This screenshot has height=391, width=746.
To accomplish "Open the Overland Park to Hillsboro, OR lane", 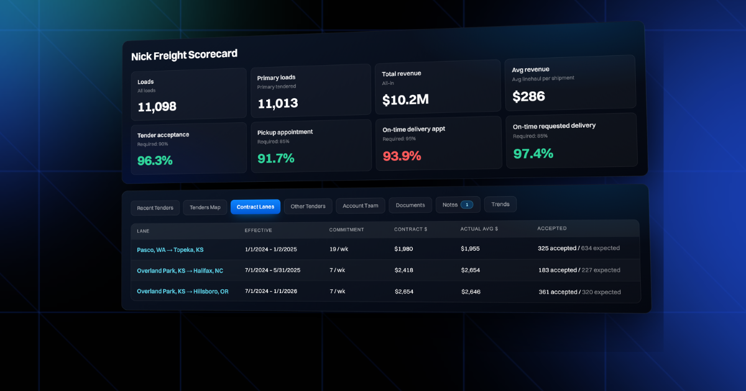I will [x=183, y=291].
